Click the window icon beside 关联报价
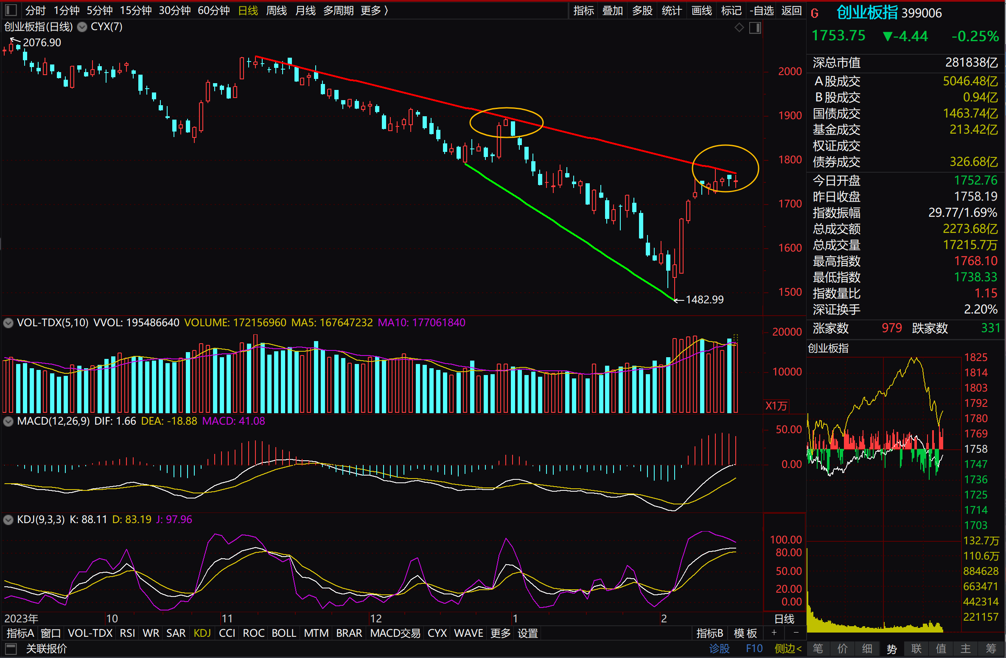The image size is (1006, 658). (x=11, y=649)
